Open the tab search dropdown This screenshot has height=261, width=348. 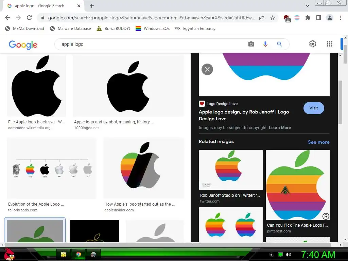[307, 6]
